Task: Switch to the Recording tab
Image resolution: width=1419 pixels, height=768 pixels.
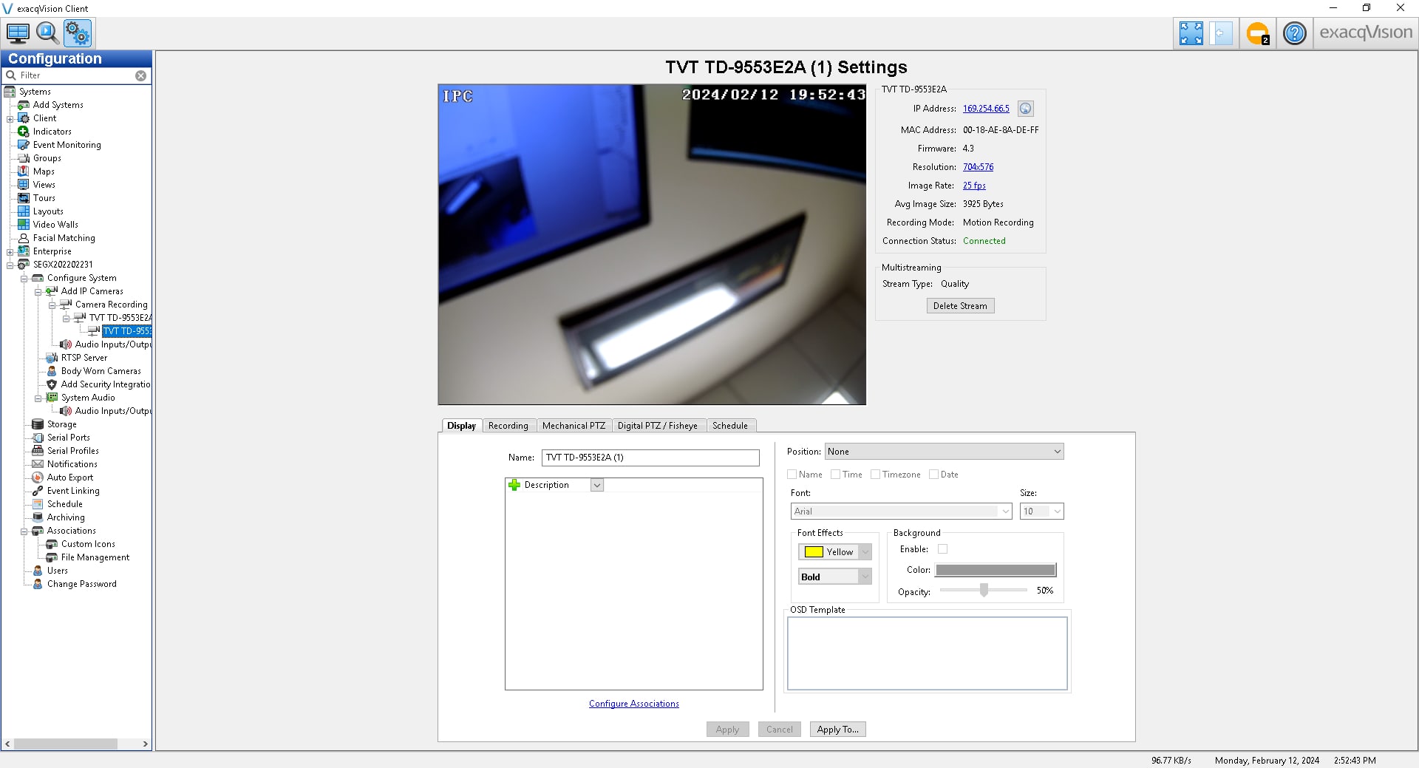Action: [508, 426]
